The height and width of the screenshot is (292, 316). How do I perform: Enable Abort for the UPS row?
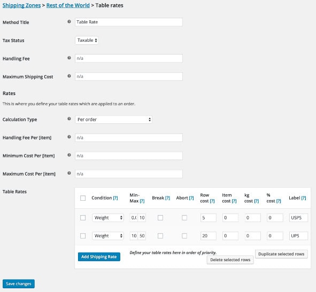(x=184, y=236)
